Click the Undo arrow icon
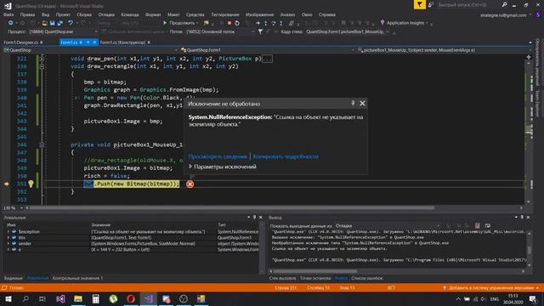 click(71, 23)
